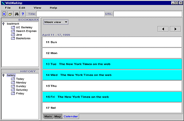
Task: Select the Friday history label
Action: 20,93
